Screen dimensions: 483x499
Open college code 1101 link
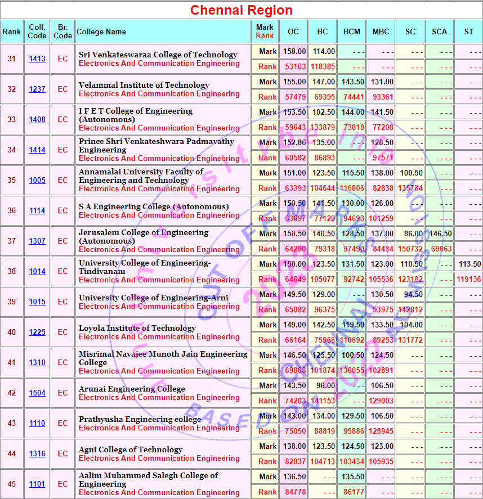pyautogui.click(x=37, y=484)
